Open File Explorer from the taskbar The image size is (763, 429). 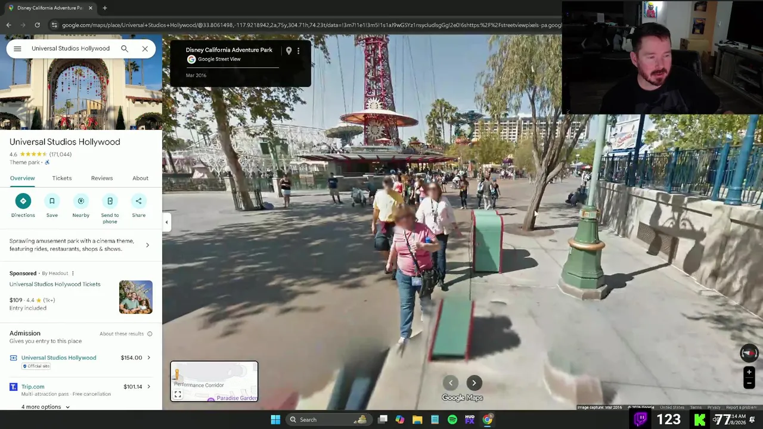[x=417, y=419]
